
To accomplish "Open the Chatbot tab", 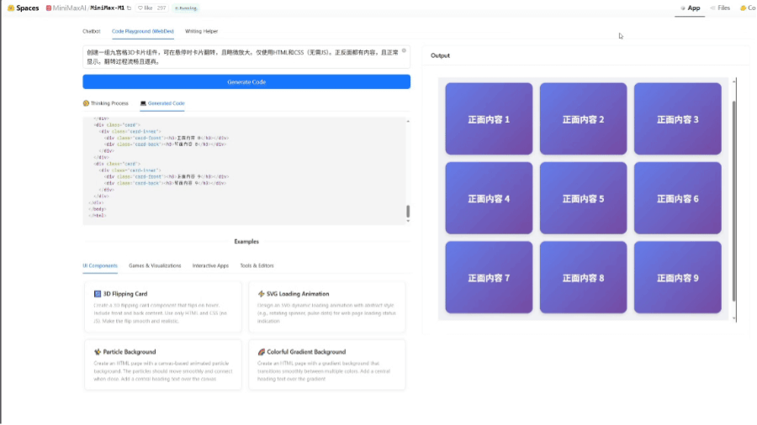I will [x=91, y=31].
